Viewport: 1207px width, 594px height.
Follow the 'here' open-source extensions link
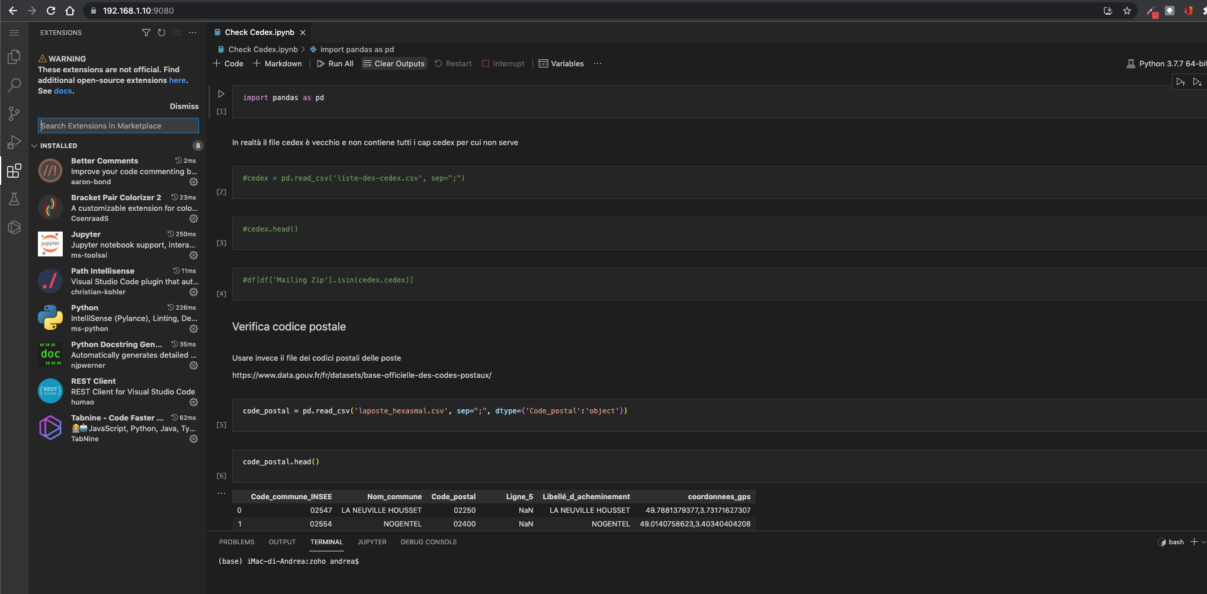(x=178, y=81)
